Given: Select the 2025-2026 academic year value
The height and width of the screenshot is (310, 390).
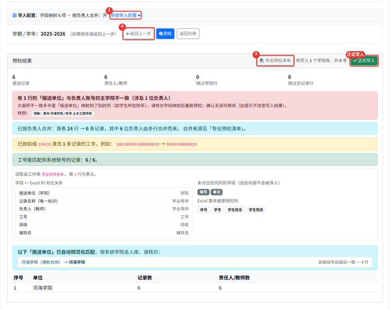Looking at the screenshot, I should coord(53,34).
